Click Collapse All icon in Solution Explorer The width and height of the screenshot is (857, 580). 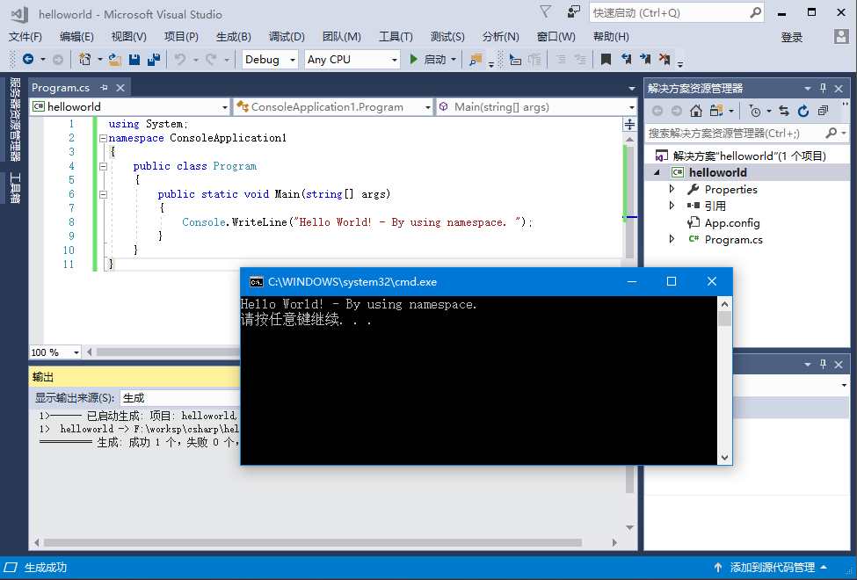click(823, 111)
